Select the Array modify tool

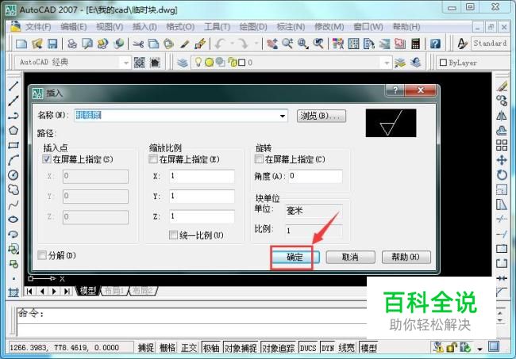pyautogui.click(x=502, y=145)
